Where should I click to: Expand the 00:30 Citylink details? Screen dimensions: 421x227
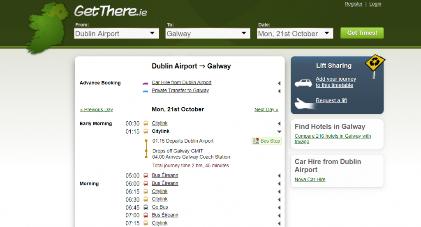pos(279,123)
